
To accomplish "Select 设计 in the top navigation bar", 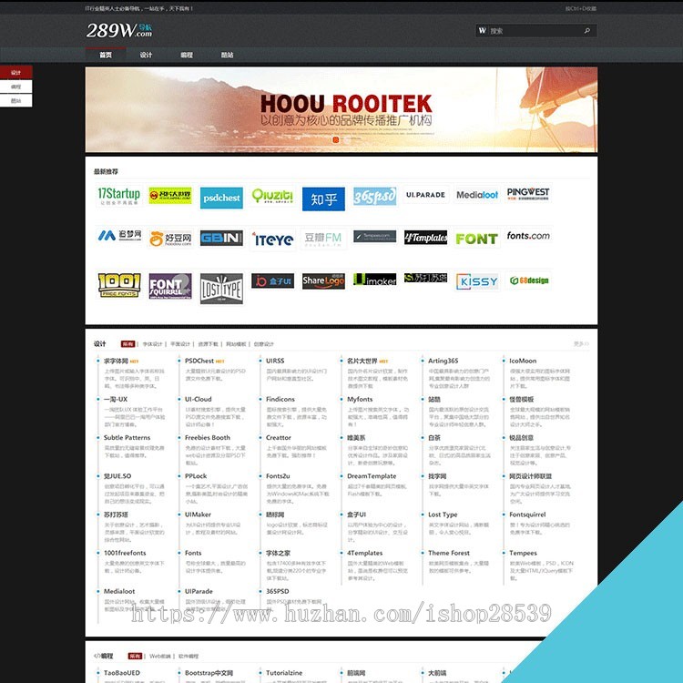I will point(146,55).
